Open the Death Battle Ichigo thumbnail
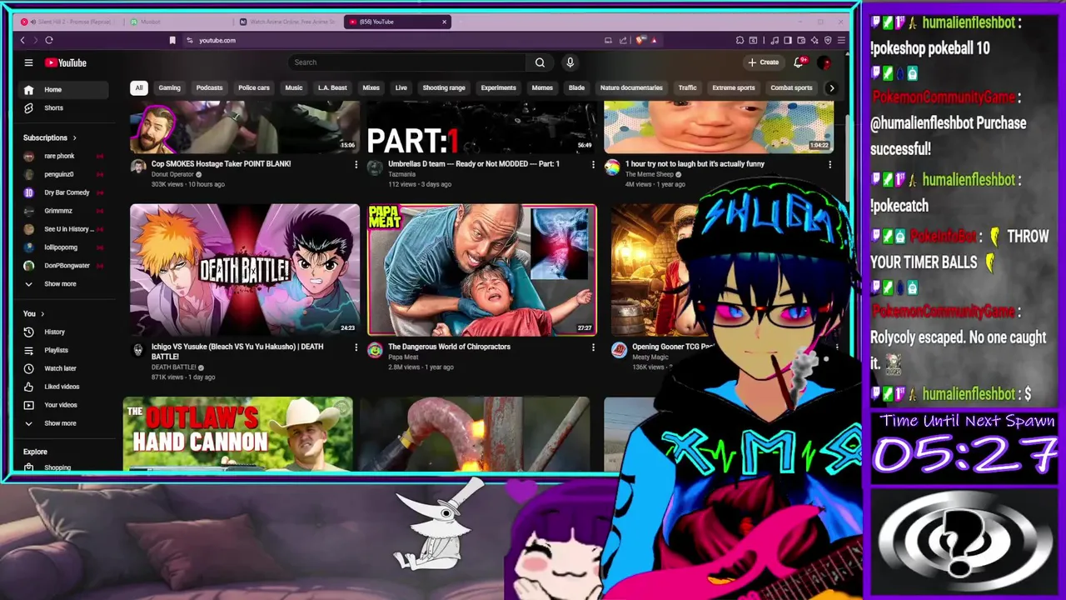This screenshot has height=600, width=1066. click(x=245, y=270)
